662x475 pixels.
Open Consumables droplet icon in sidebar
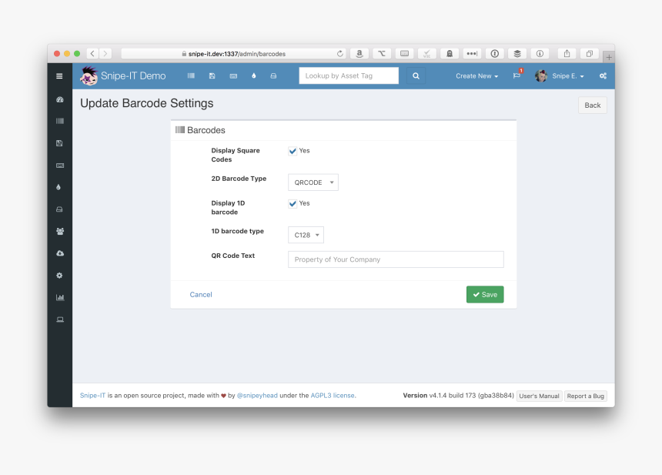point(59,187)
